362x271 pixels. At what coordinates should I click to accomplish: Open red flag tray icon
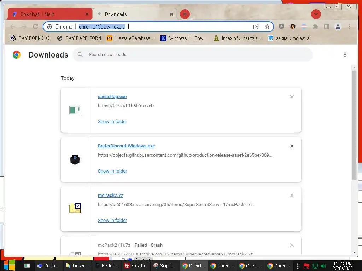(x=306, y=266)
